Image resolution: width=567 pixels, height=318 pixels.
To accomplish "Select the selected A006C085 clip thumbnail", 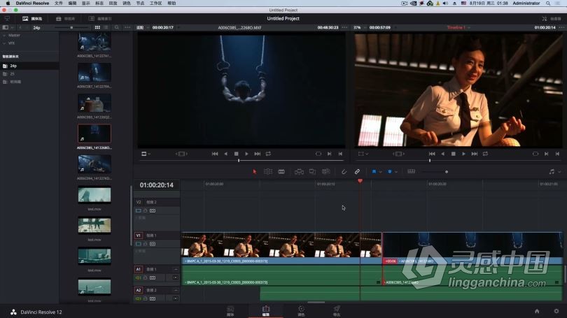I will pos(94,133).
